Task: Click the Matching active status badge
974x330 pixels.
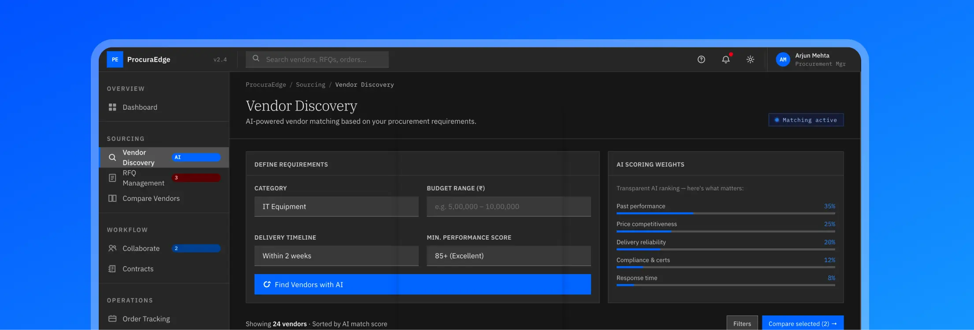Action: pyautogui.click(x=806, y=120)
